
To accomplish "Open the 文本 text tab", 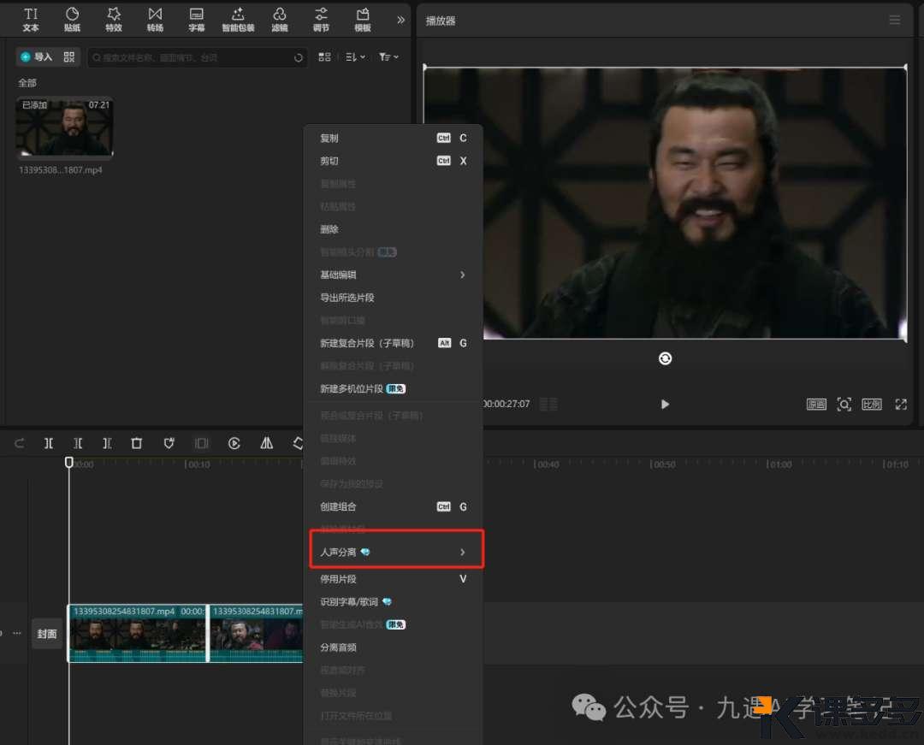I will [x=31, y=20].
